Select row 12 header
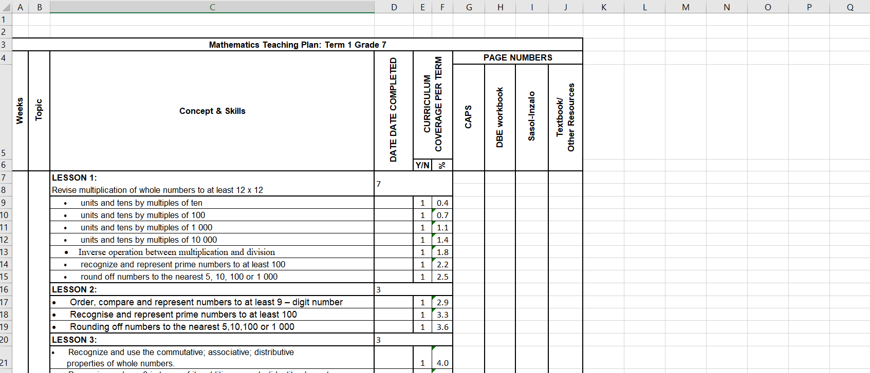 point(6,240)
